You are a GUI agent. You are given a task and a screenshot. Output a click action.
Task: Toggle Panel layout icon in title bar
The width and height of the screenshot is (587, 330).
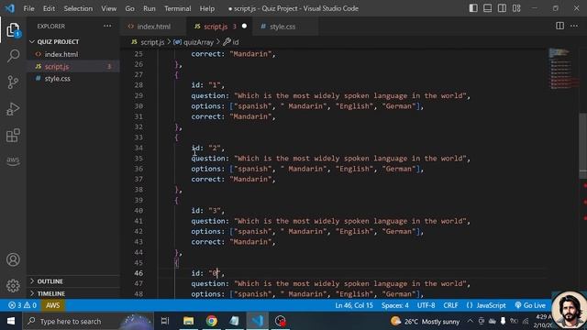[x=487, y=8]
